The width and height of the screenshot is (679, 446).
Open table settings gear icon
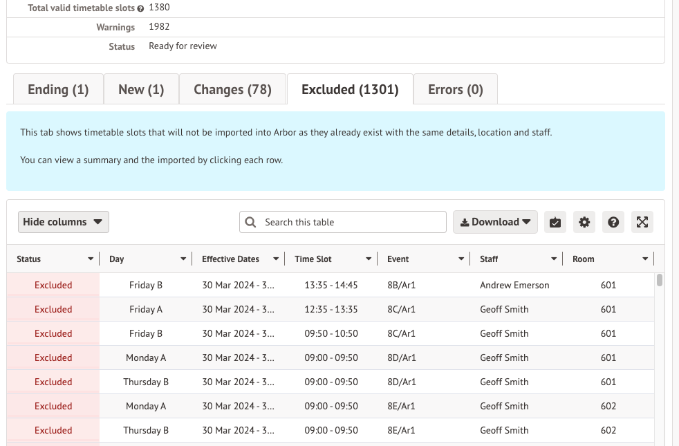[x=584, y=222]
